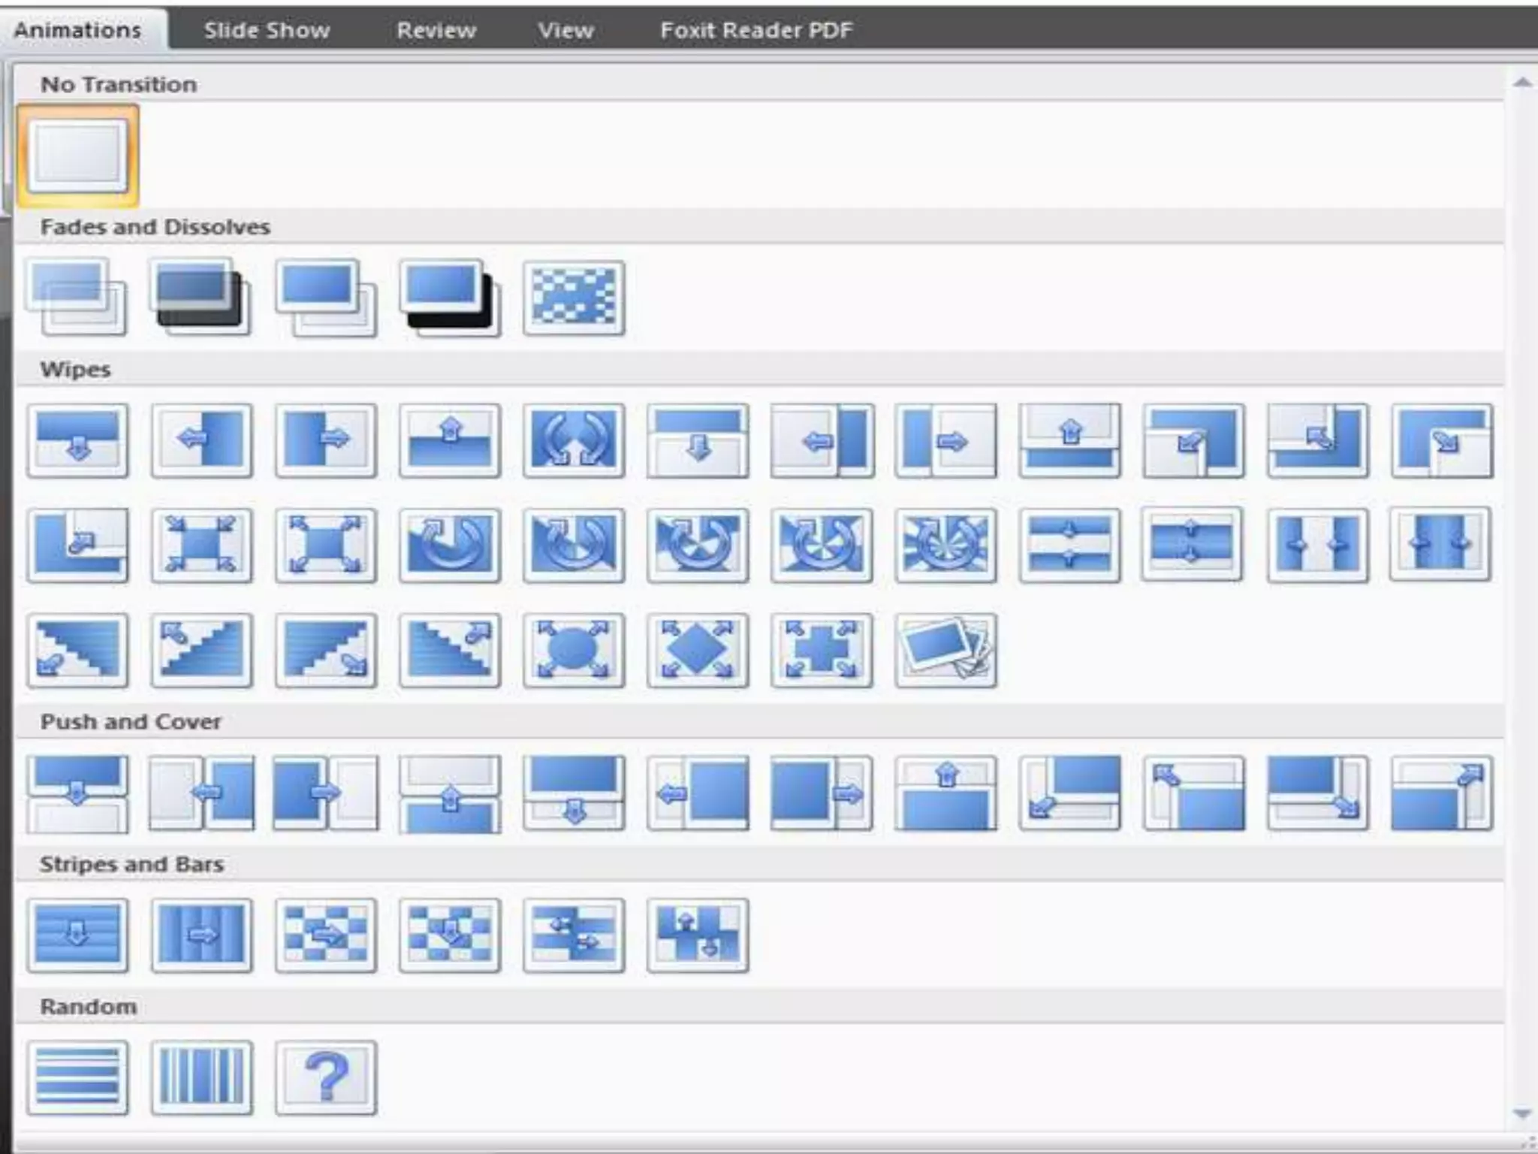Screen dimensions: 1538x1154
Task: Open the Foxit Reader PDF tab
Action: (x=755, y=30)
